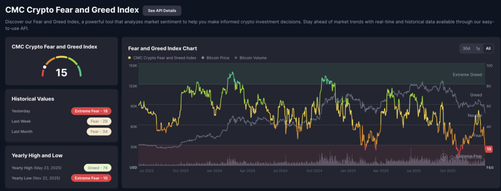Toggle CMC Crypto Fear and Greed Index legend
501x191 pixels.
click(162, 58)
